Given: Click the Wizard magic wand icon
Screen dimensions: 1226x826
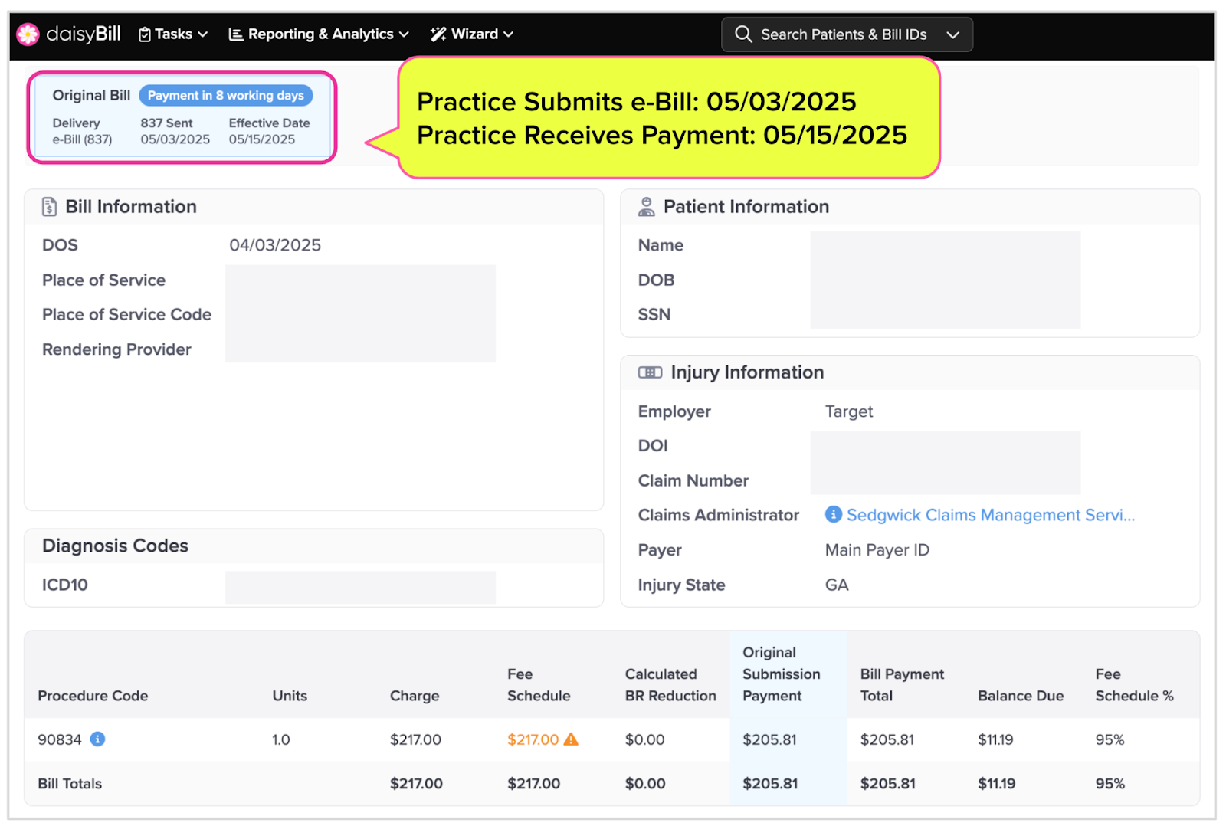Looking at the screenshot, I should 438,34.
